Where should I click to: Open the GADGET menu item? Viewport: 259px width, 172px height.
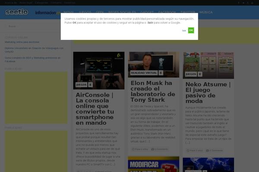coord(147,12)
